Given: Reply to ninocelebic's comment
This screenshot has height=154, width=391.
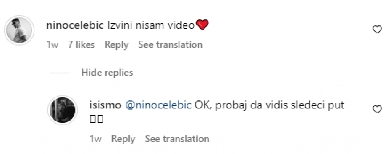Looking at the screenshot, I should (x=116, y=44).
